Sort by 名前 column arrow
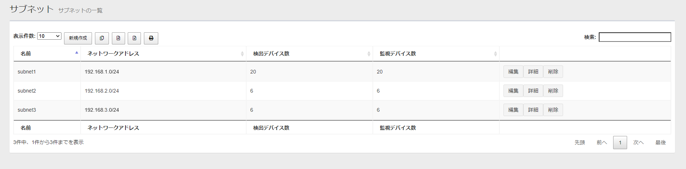686x169 pixels. [x=77, y=53]
